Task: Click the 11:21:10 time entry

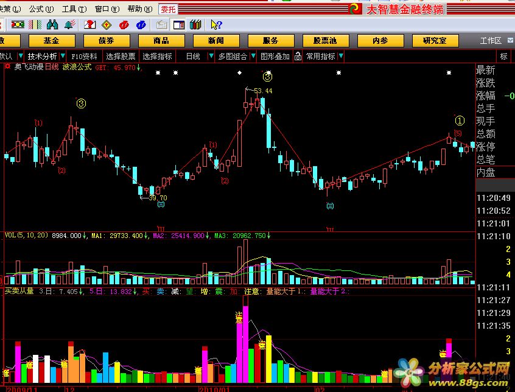Action: coord(494,236)
